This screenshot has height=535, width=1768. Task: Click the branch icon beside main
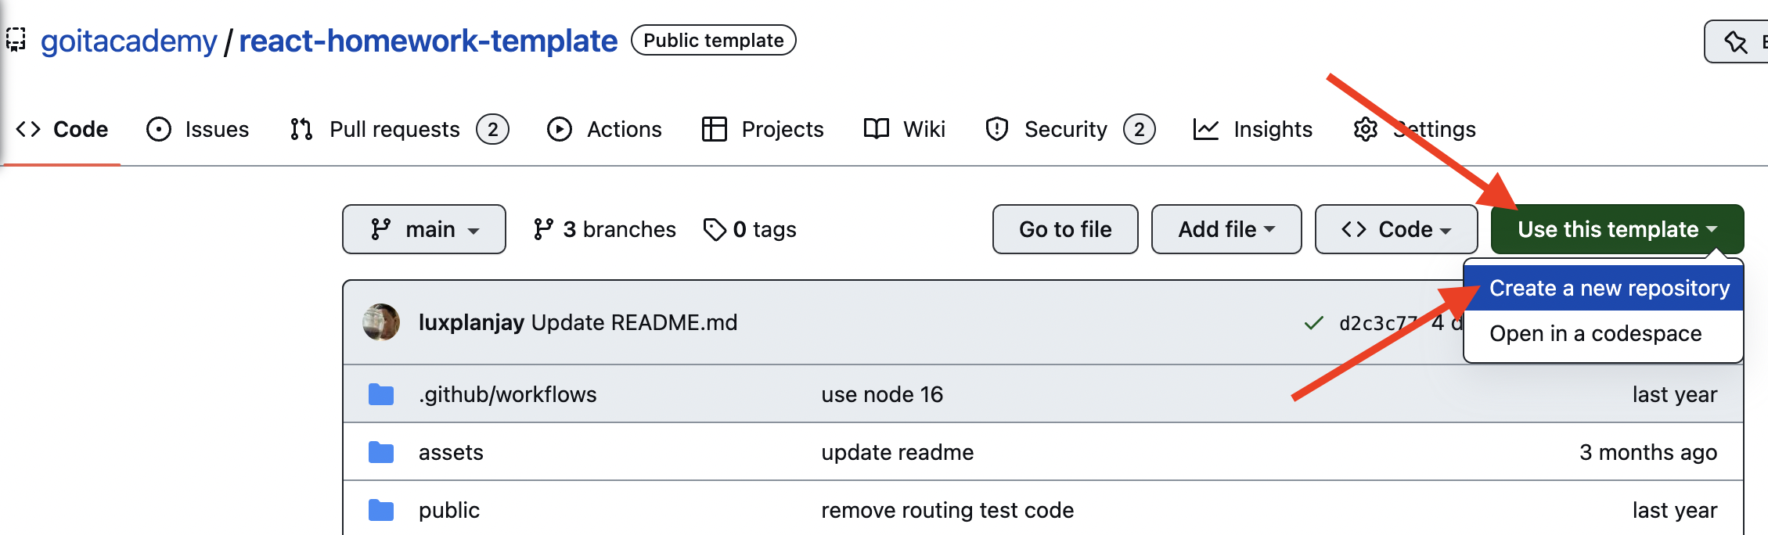381,229
